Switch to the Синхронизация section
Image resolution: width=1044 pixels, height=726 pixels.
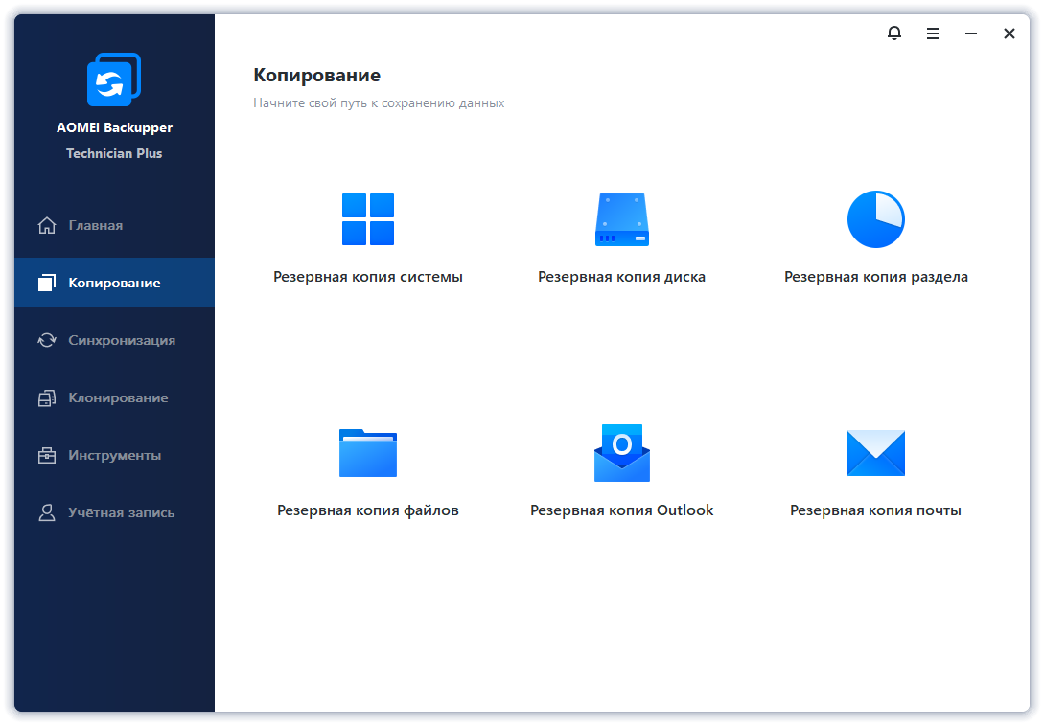[x=121, y=341]
